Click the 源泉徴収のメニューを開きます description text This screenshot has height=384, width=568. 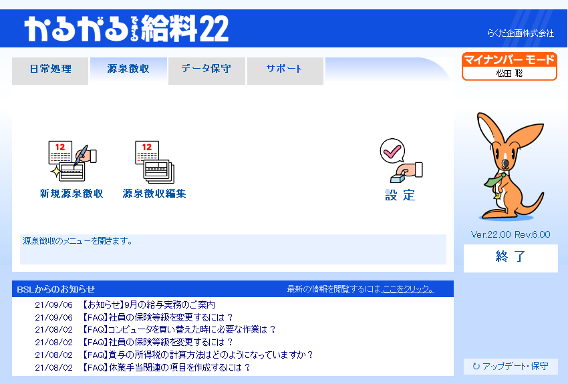coord(78,240)
